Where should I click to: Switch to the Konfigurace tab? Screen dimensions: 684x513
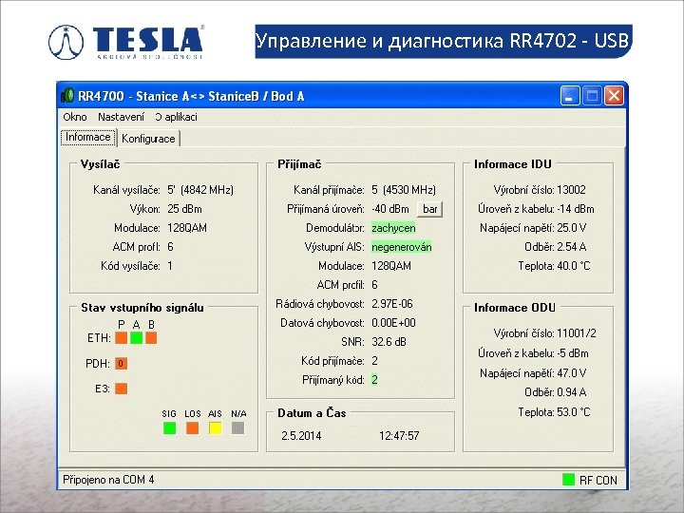click(148, 139)
